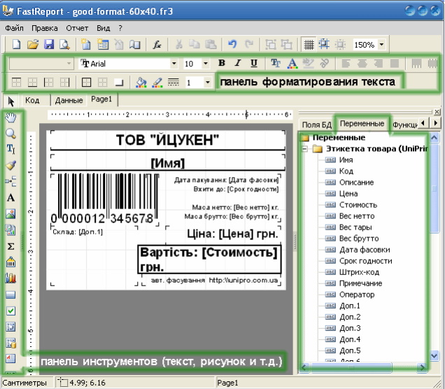445x389 pixels.
Task: Toggle the Show Grid button
Action: tap(308, 45)
